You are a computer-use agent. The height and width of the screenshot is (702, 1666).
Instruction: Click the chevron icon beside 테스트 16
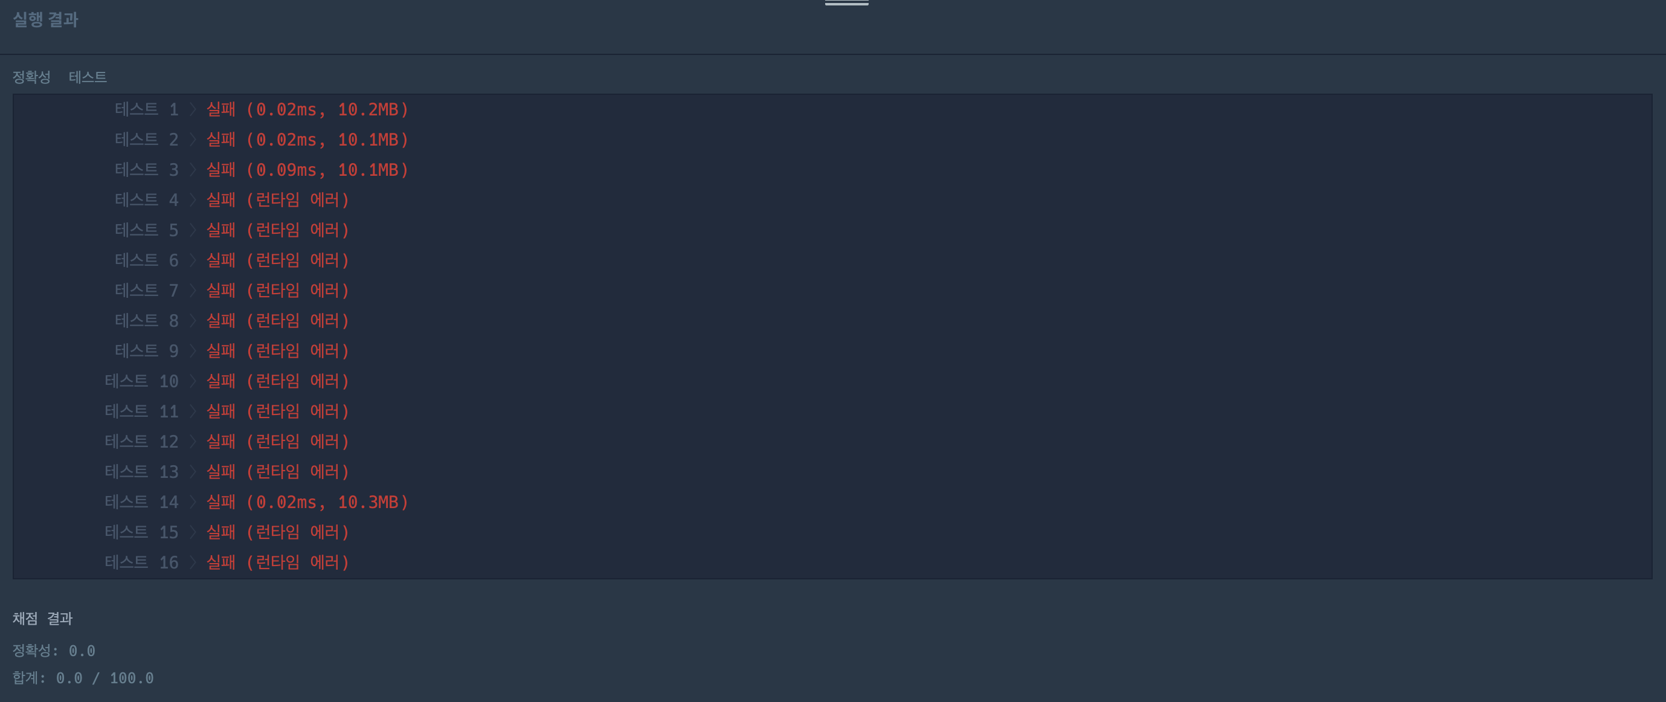pyautogui.click(x=193, y=562)
